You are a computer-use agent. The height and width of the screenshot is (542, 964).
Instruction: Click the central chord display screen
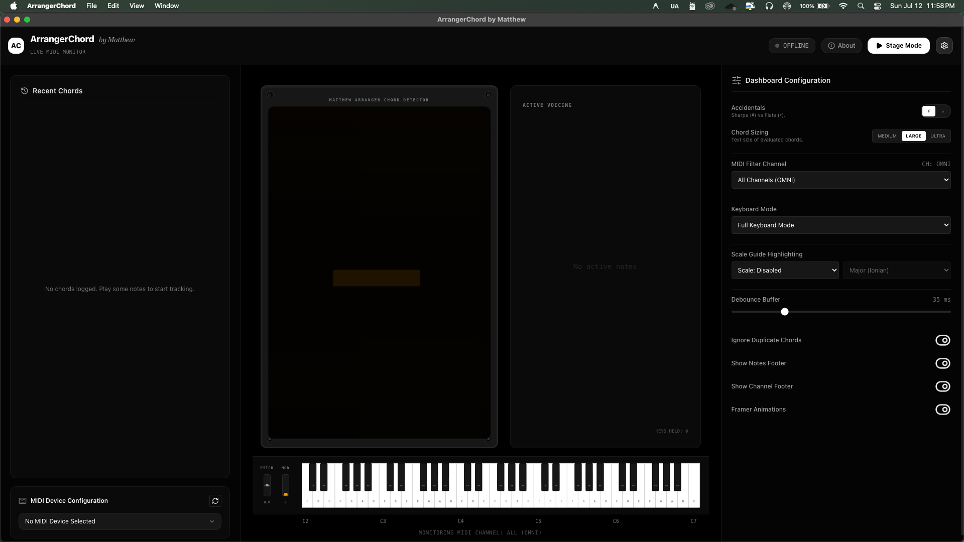tap(379, 273)
